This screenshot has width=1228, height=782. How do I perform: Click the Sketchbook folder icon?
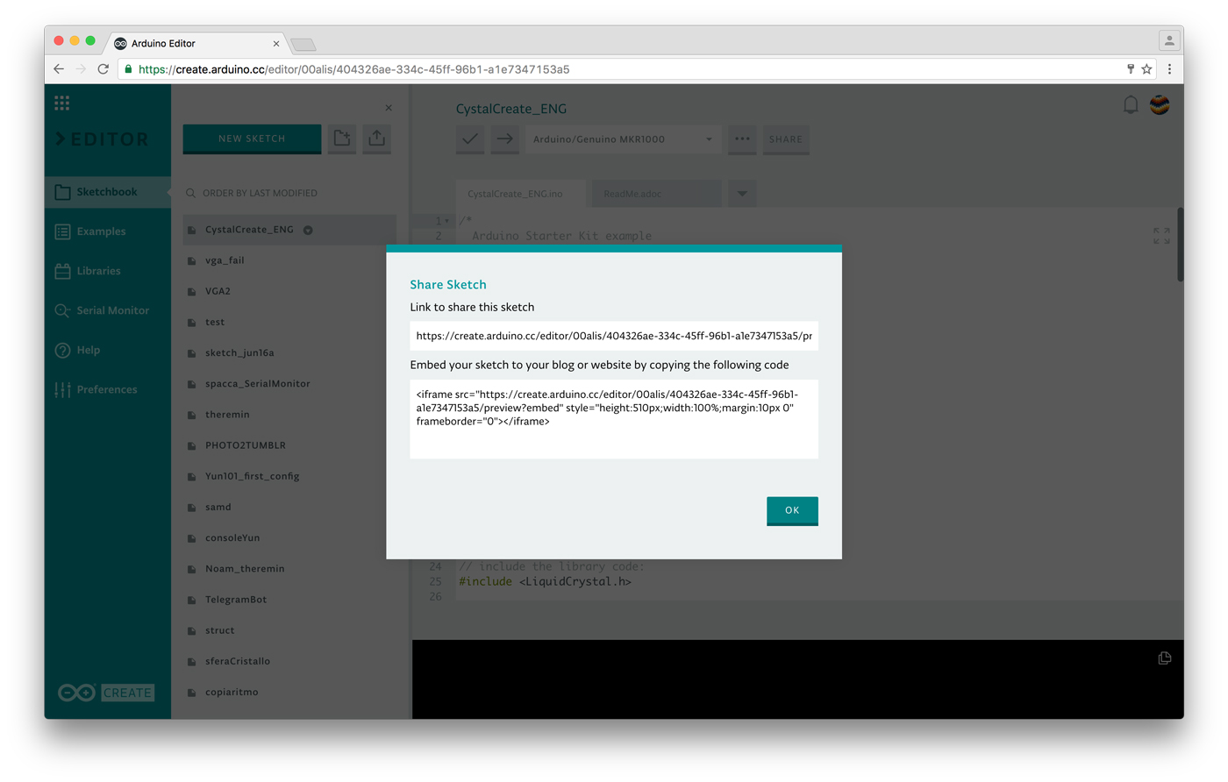coord(62,192)
